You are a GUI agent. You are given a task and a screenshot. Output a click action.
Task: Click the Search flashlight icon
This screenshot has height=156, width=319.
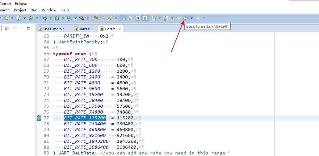[x=110, y=18]
